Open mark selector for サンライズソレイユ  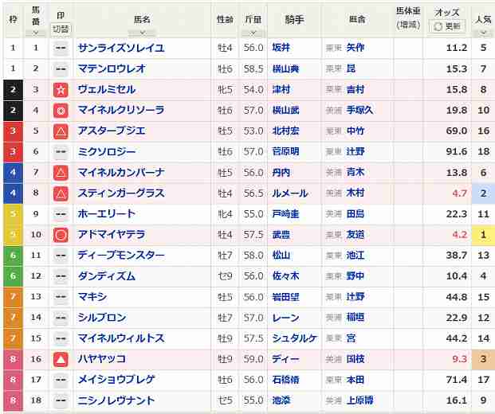[61, 49]
